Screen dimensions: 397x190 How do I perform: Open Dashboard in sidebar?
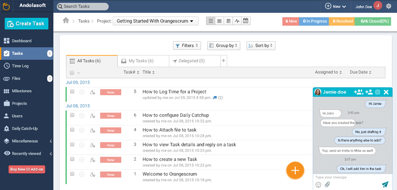26,41
